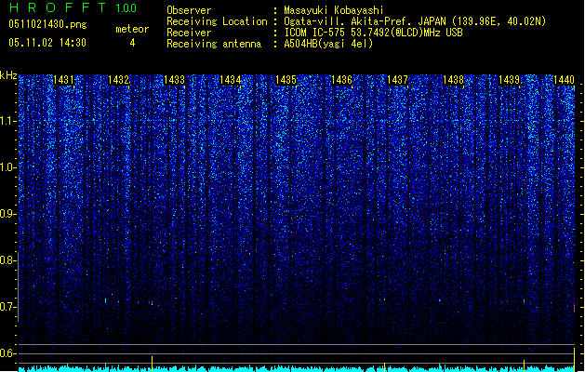Click the 1.0 kHz axis tick label
The image size is (585, 372).
(8, 167)
